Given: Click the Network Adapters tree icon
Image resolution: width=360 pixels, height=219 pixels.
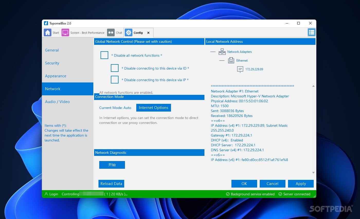Looking at the screenshot, I should coord(222,52).
